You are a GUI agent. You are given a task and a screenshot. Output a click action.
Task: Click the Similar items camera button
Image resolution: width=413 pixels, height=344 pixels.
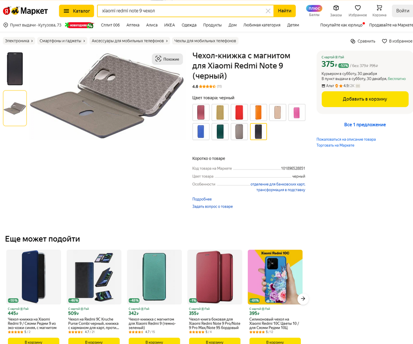click(168, 59)
